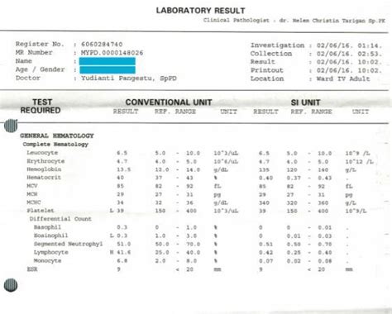
Task: Select "REF. RANGE" under SI Unit
Action: pos(312,112)
